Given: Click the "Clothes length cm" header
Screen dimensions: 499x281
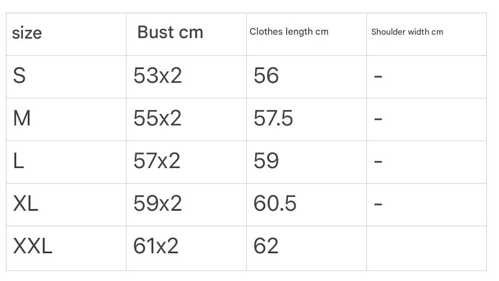Looking at the screenshot, I should (x=289, y=32).
